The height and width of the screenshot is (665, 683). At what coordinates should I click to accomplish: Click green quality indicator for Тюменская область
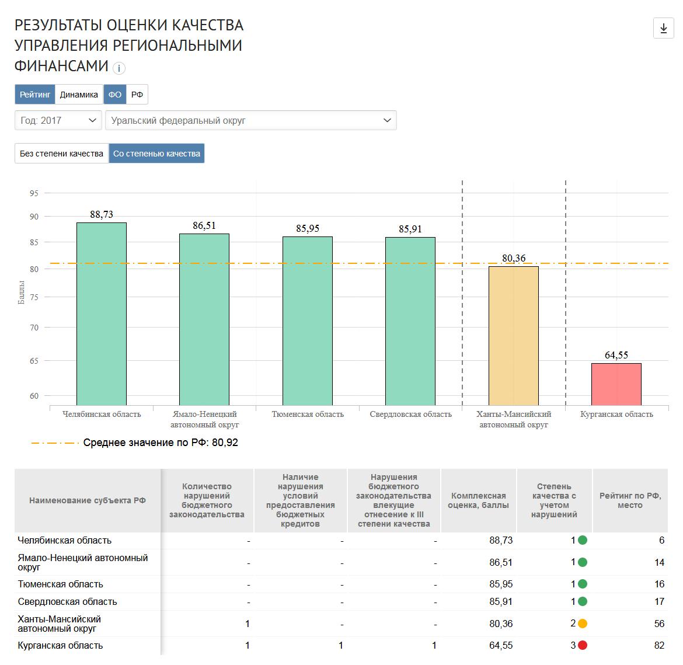(582, 584)
